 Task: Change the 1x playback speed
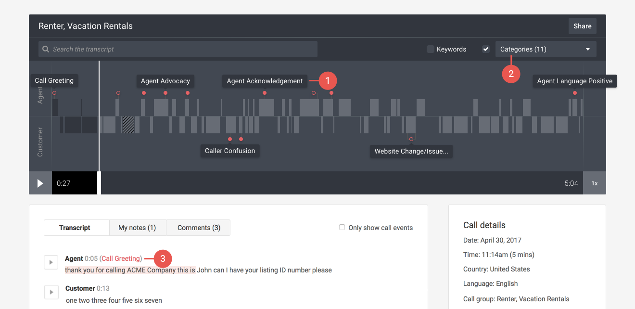click(595, 183)
